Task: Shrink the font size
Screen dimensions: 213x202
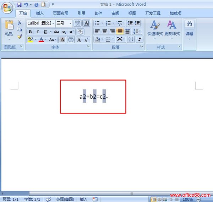Action: pyautogui.click(x=86, y=40)
